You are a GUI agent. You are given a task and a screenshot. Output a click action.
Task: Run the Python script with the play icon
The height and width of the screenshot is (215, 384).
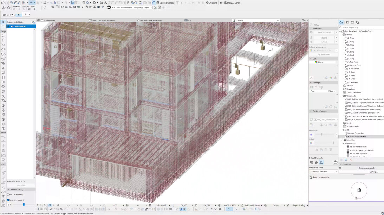[x=155, y=8]
